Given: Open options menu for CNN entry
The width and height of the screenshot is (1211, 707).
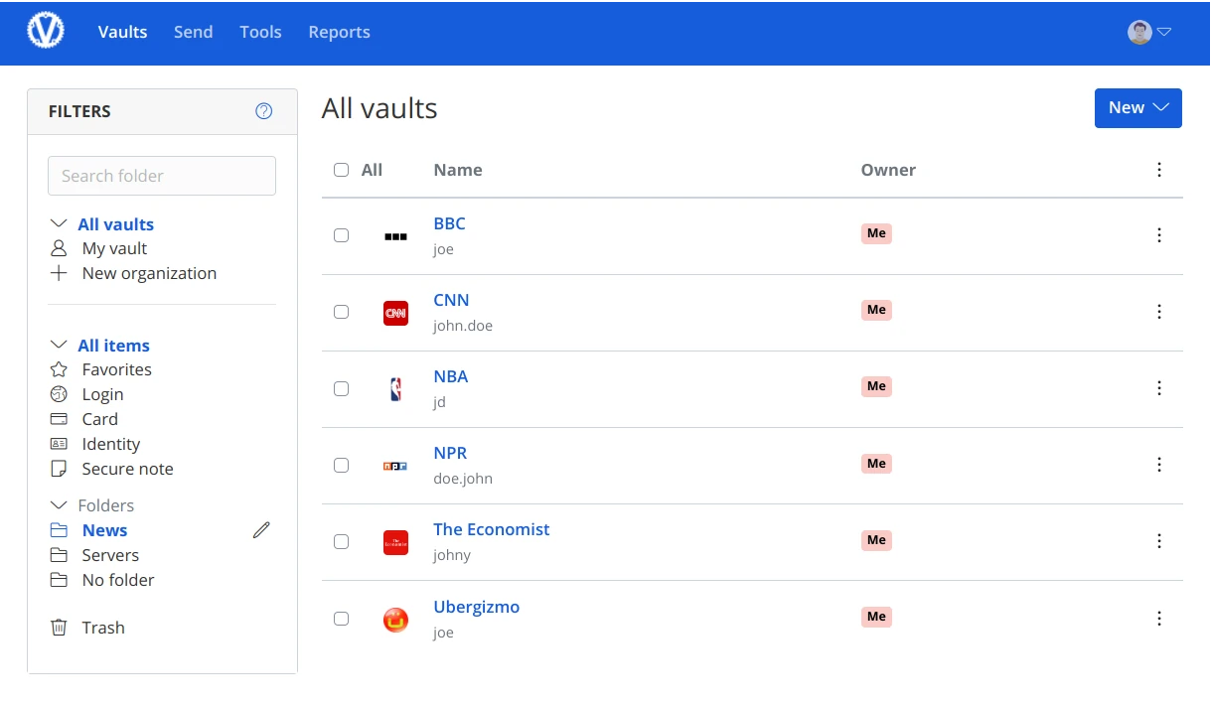Looking at the screenshot, I should [1158, 312].
